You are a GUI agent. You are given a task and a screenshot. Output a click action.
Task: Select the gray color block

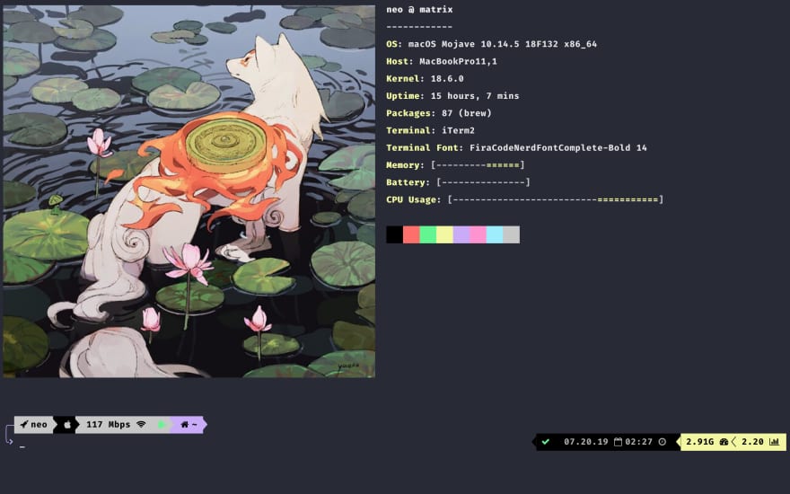click(x=511, y=234)
